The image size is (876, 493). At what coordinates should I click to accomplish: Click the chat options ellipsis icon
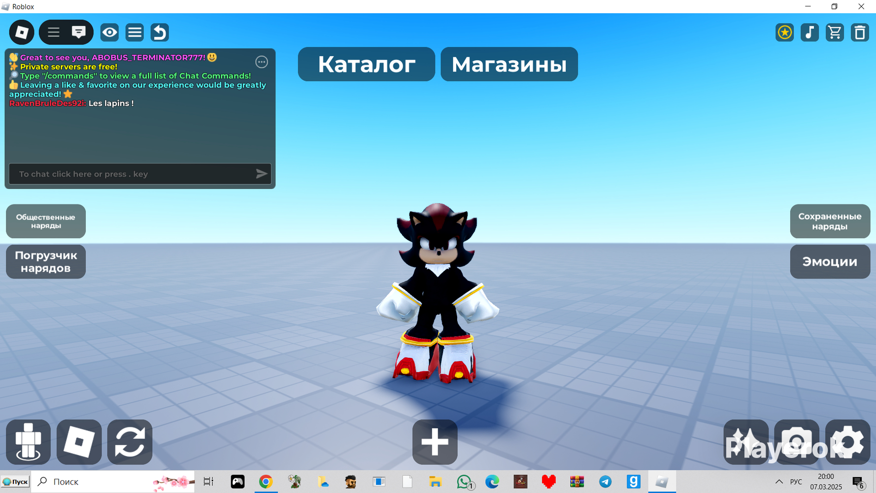pos(262,62)
